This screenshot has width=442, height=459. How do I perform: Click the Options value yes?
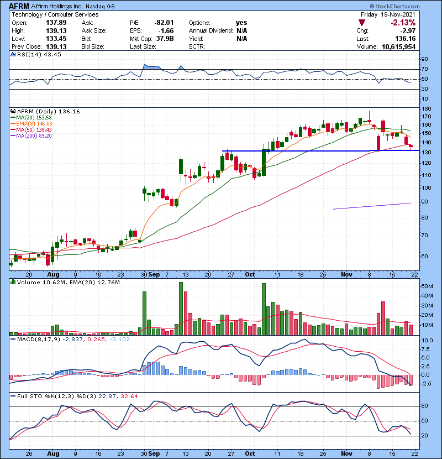click(241, 23)
